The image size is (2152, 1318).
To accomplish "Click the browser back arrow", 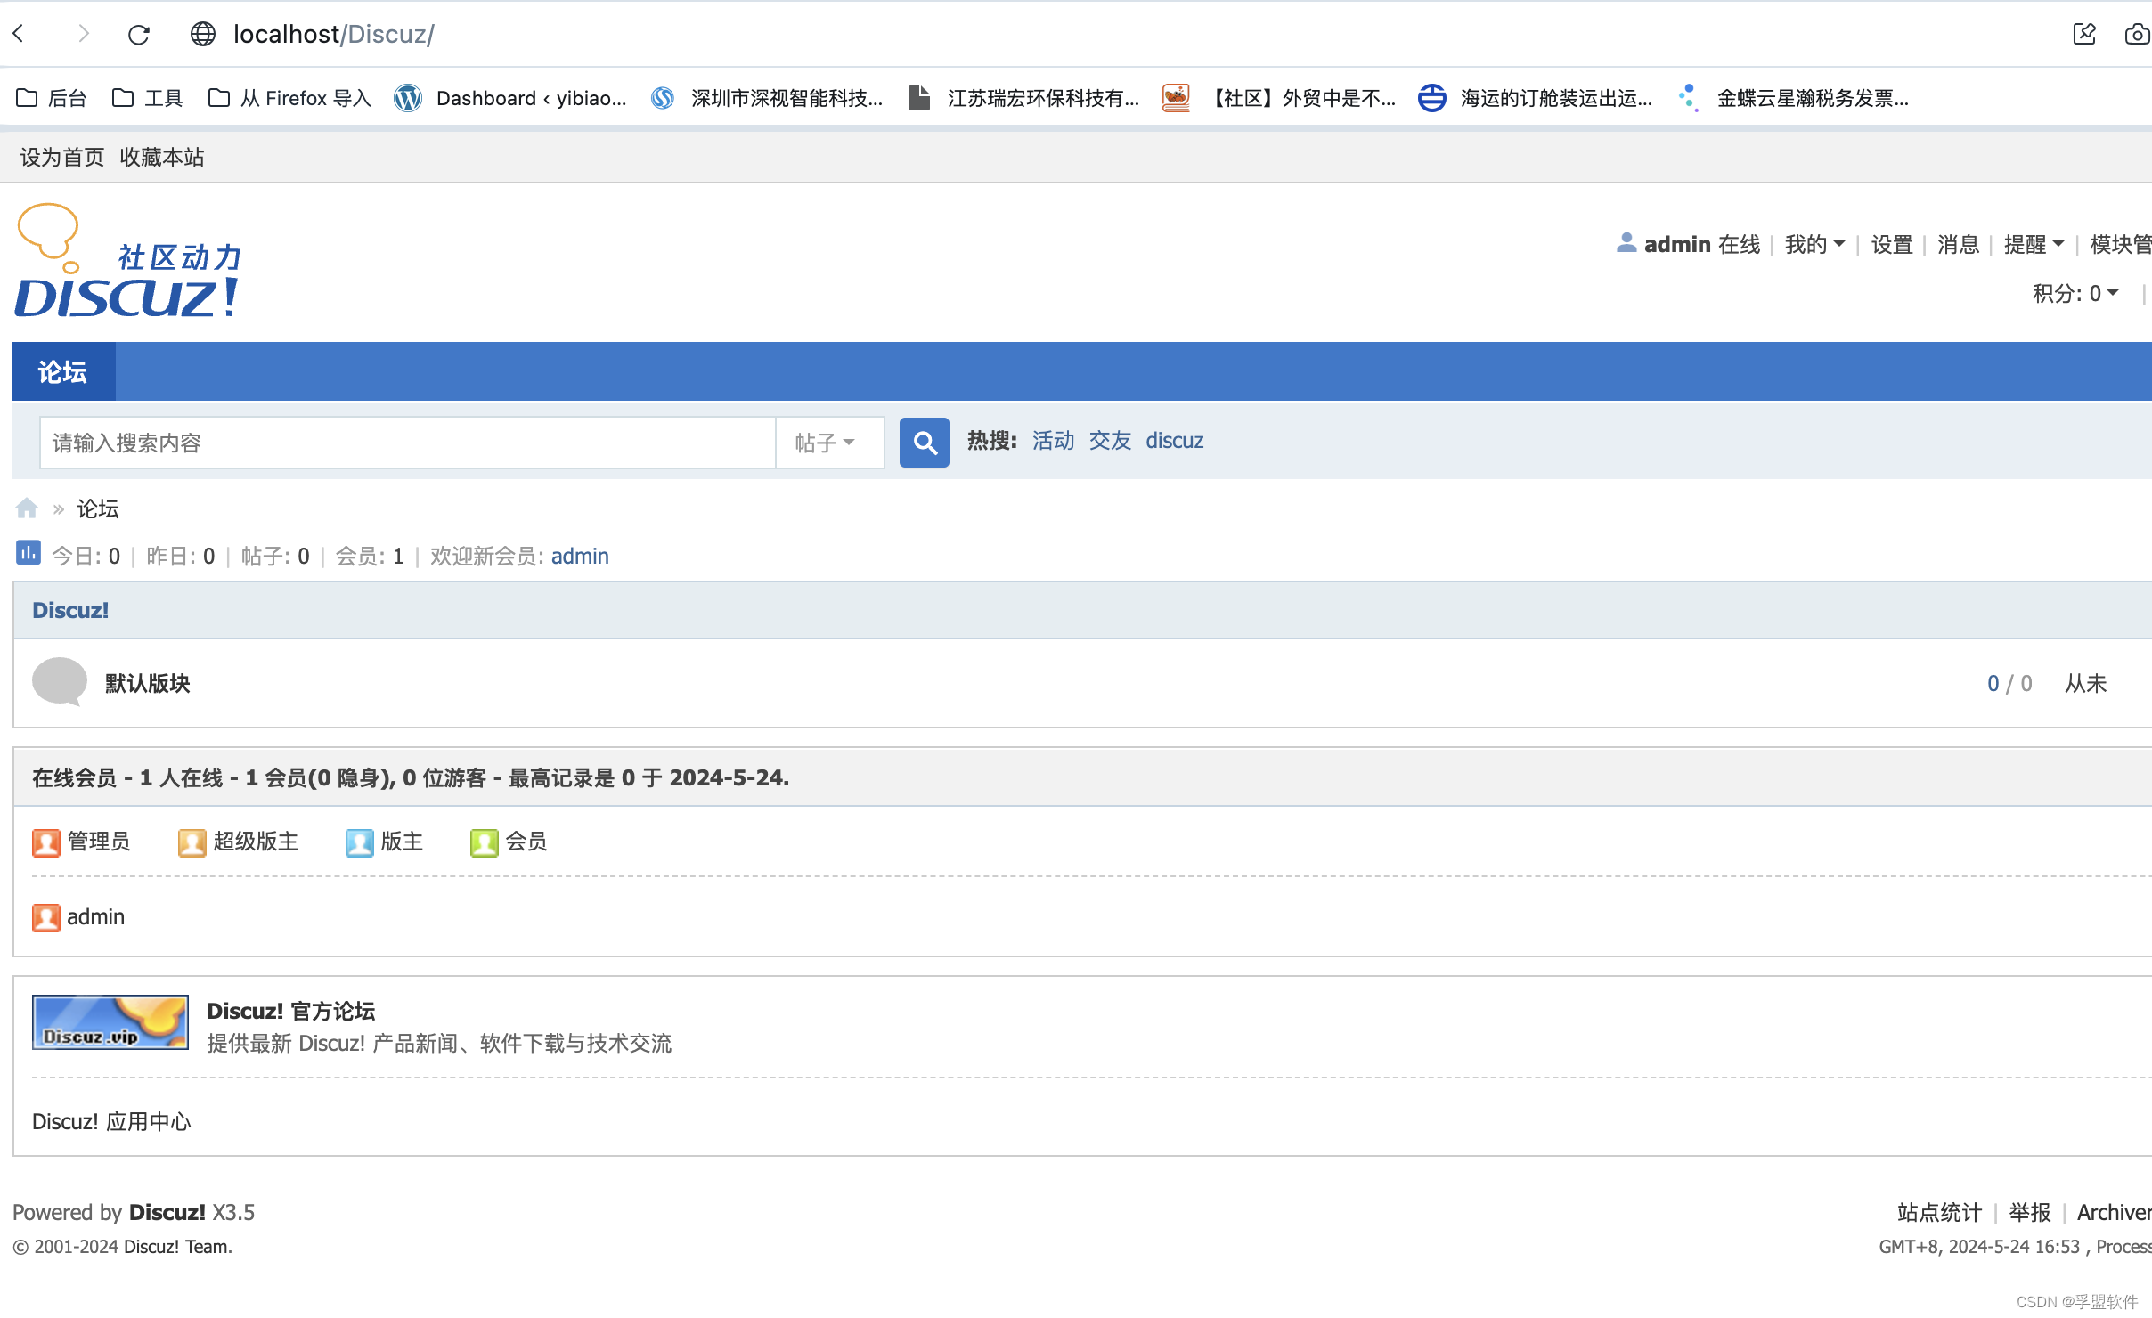I will (20, 35).
